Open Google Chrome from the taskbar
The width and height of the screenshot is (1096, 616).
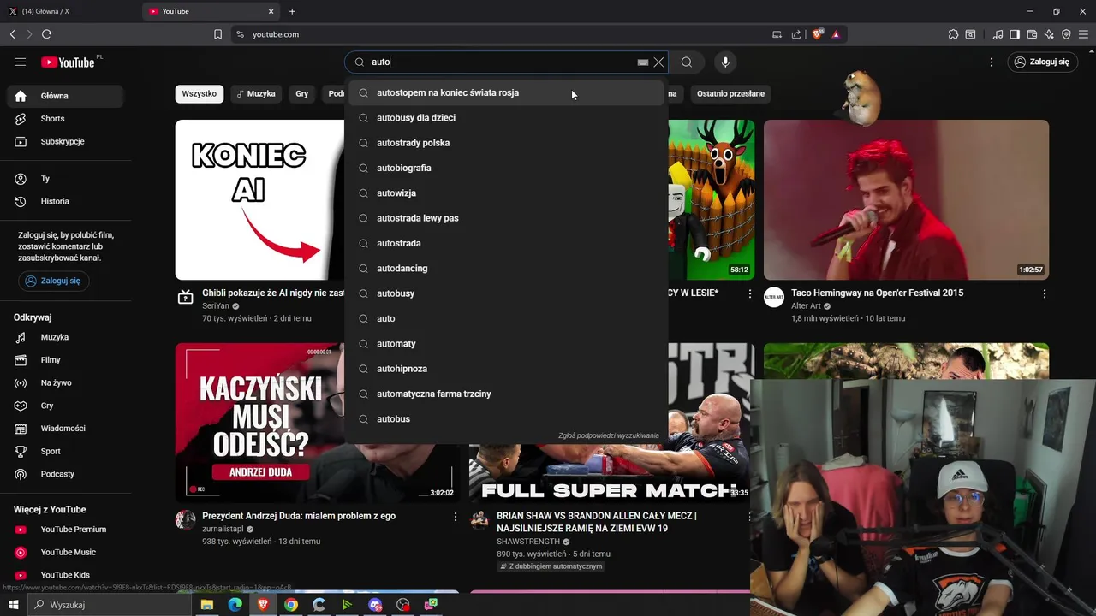point(291,605)
